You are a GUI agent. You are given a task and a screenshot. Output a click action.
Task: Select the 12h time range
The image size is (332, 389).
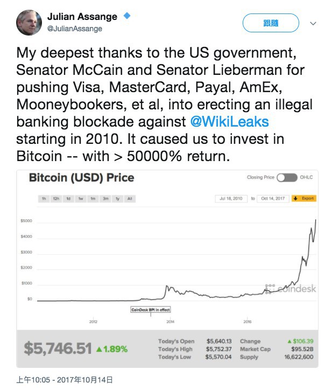[x=56, y=199]
